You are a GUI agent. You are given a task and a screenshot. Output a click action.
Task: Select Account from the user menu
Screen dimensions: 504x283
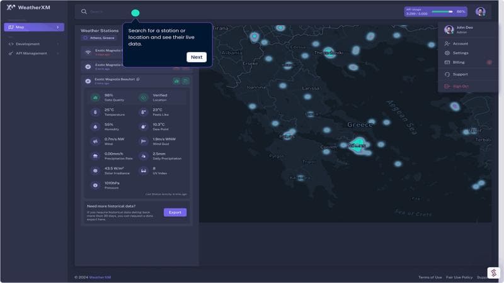point(460,44)
